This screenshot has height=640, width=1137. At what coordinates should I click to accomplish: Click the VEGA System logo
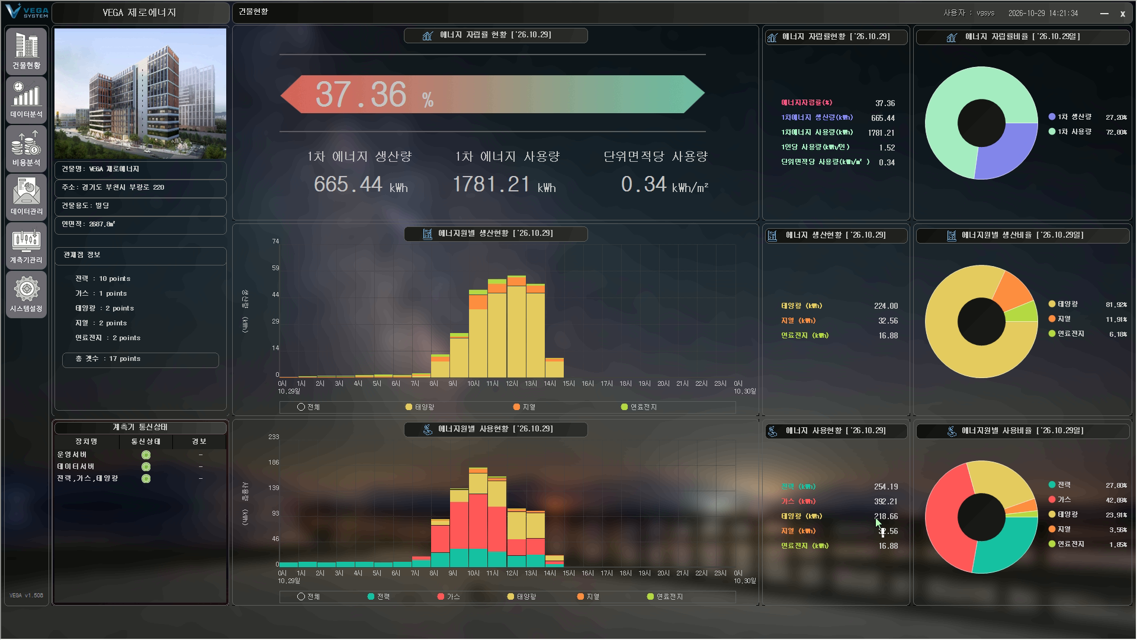point(26,12)
